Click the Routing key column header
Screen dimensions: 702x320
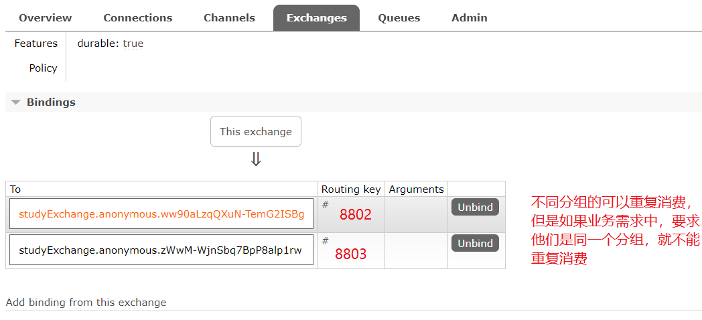pos(350,189)
